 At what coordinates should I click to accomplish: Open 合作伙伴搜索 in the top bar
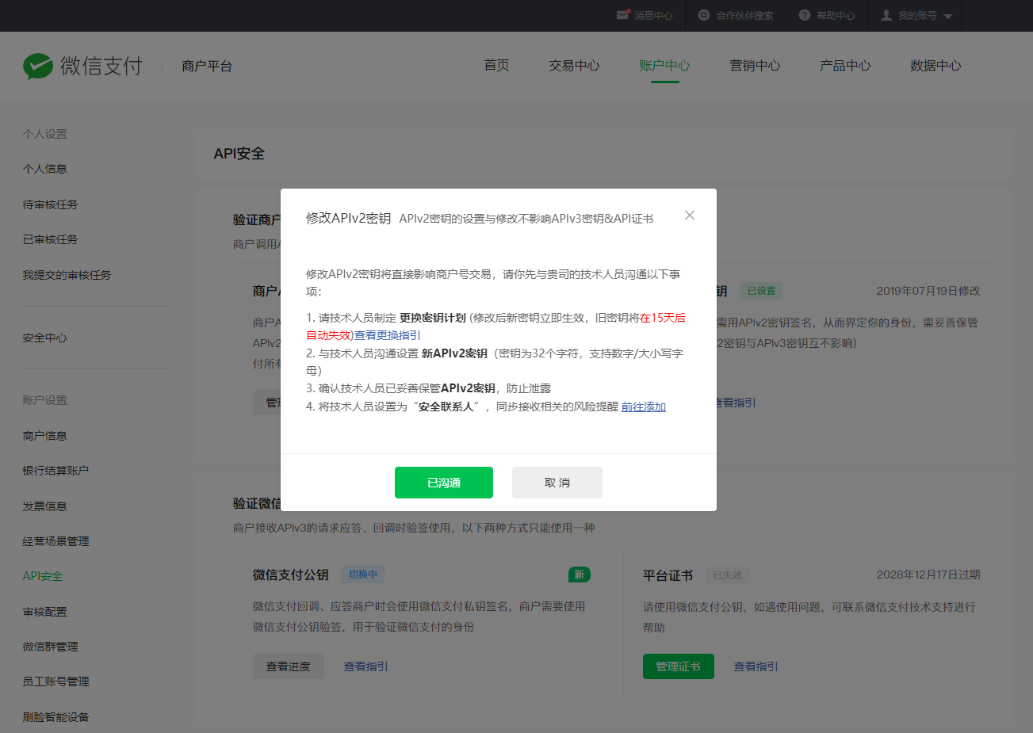[745, 16]
